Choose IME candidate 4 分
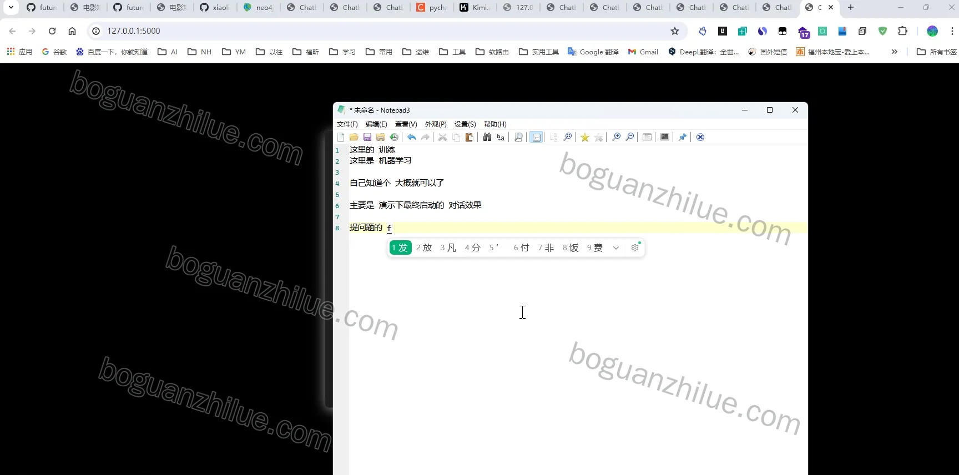 click(x=473, y=247)
